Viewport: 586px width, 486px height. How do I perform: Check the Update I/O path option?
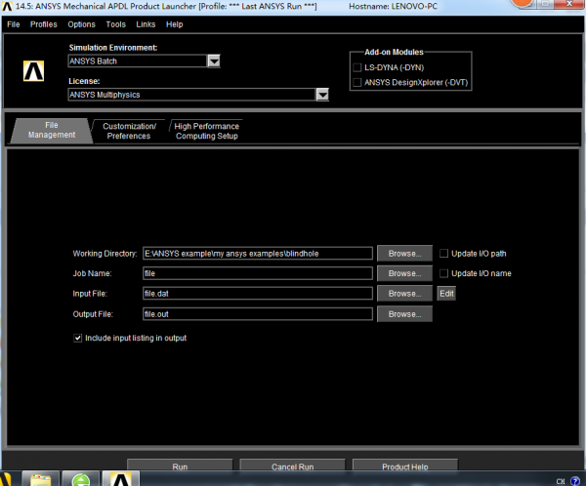pyautogui.click(x=443, y=254)
